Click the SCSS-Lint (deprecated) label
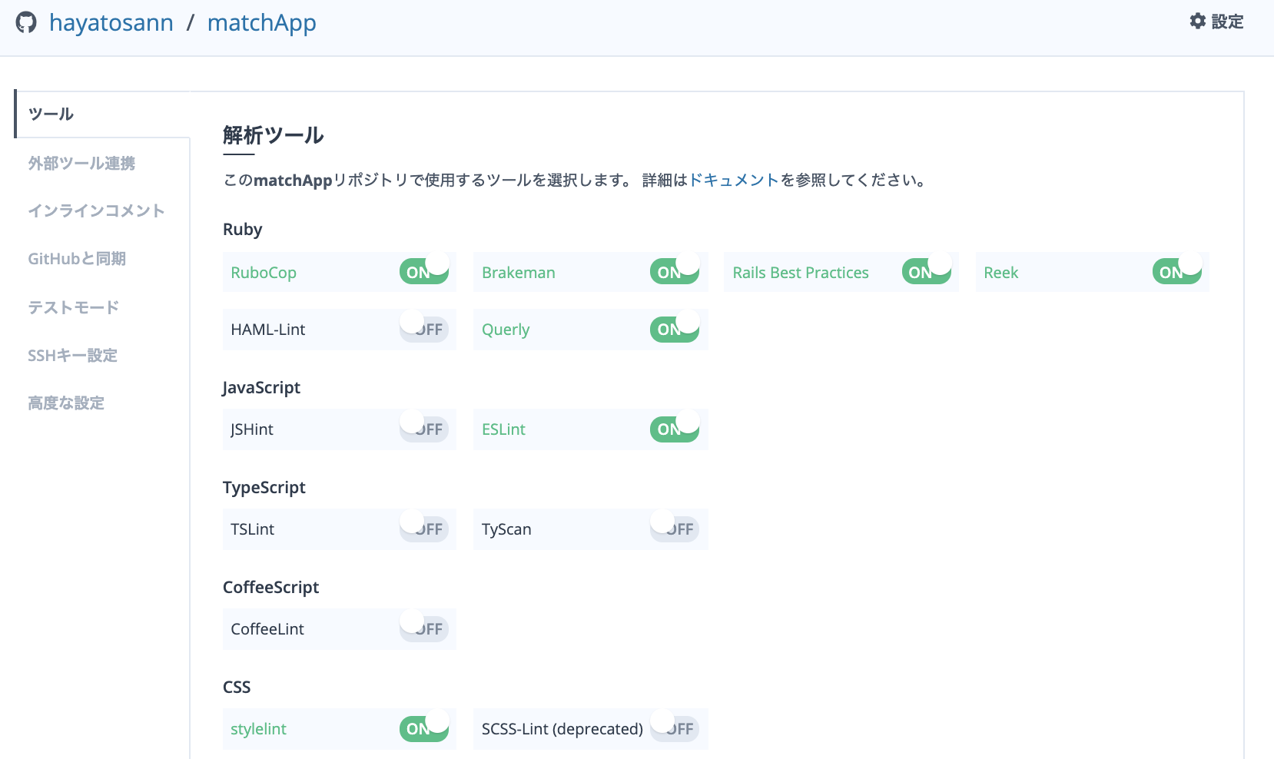Viewport: 1274px width, 759px height. tap(562, 729)
